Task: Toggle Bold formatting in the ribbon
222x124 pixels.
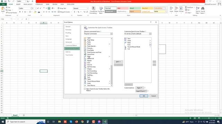Action: [20, 12]
